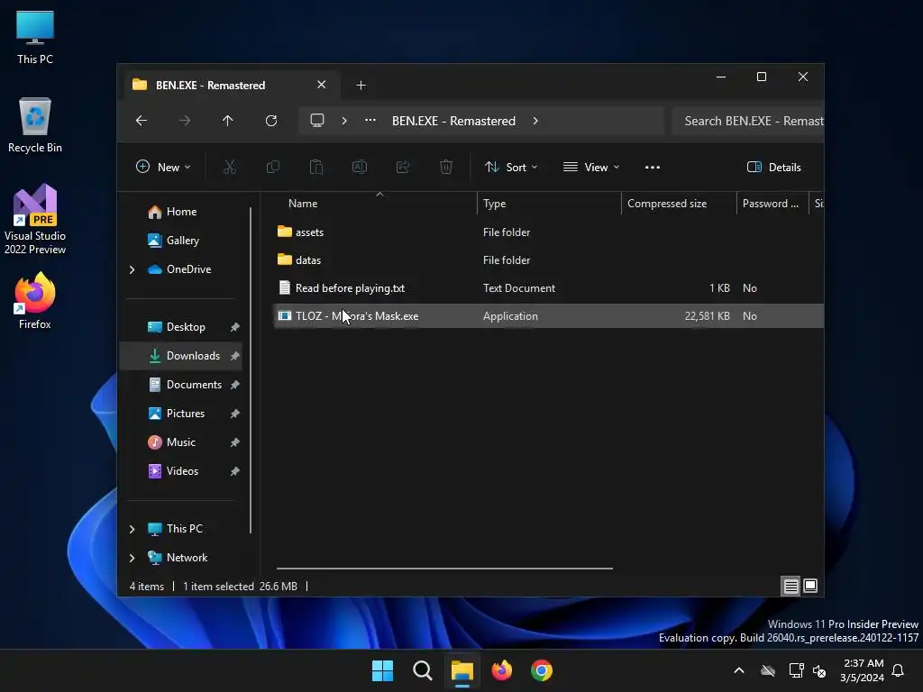The width and height of the screenshot is (923, 692).
Task: Sort by Compressed size column
Action: pos(679,204)
